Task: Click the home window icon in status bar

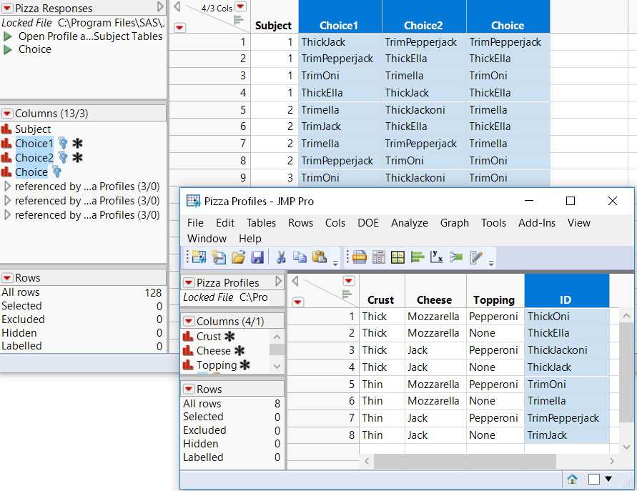Action: click(573, 480)
